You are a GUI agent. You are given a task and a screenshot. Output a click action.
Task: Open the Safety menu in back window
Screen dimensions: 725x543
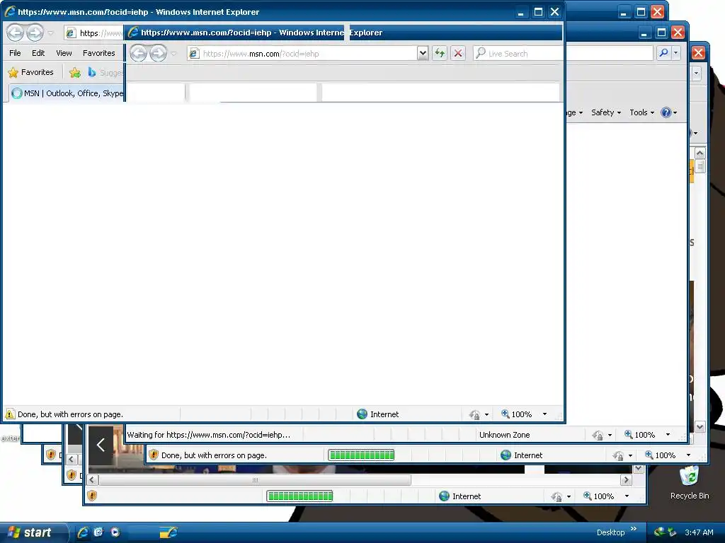coord(606,112)
